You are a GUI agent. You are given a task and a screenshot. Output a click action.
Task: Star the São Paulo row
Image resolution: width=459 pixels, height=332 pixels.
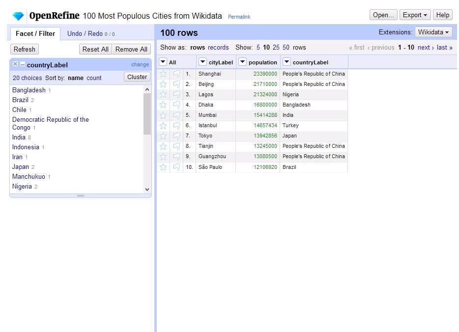click(163, 167)
